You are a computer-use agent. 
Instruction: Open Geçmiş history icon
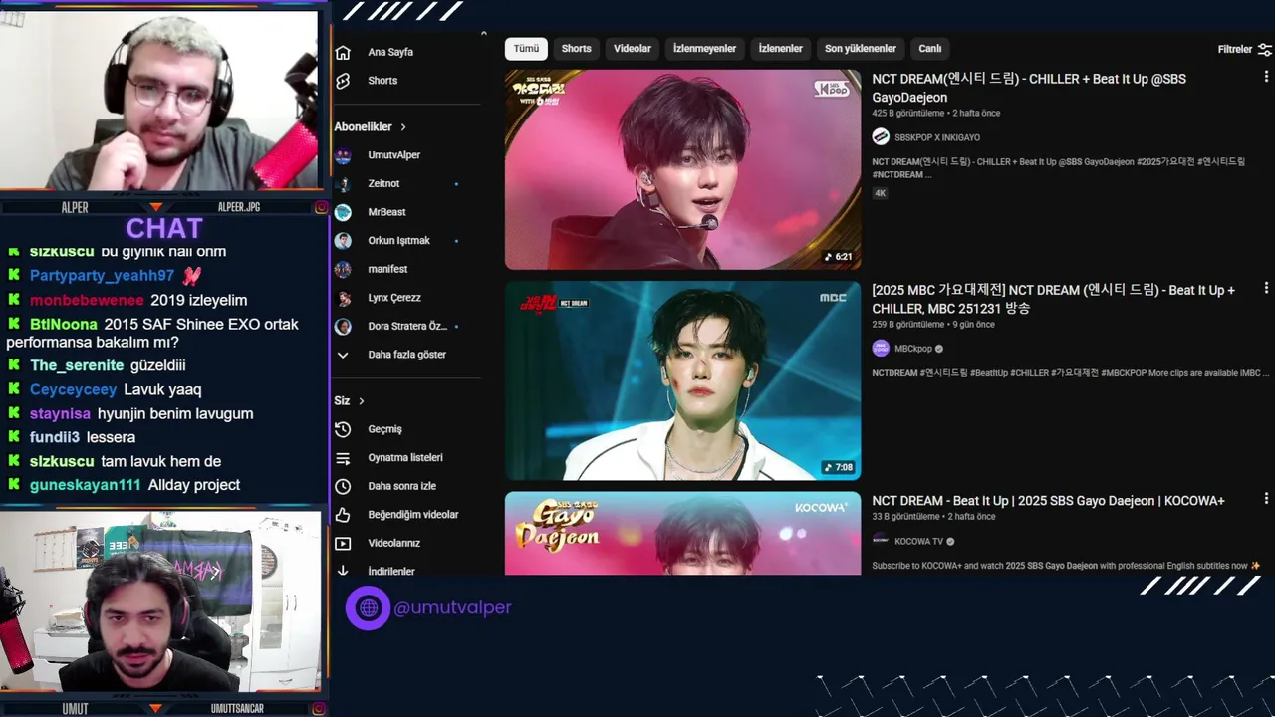point(343,429)
